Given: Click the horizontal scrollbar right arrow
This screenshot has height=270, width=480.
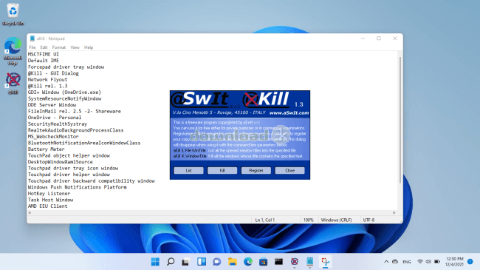Looking at the screenshot, I should click(394, 212).
